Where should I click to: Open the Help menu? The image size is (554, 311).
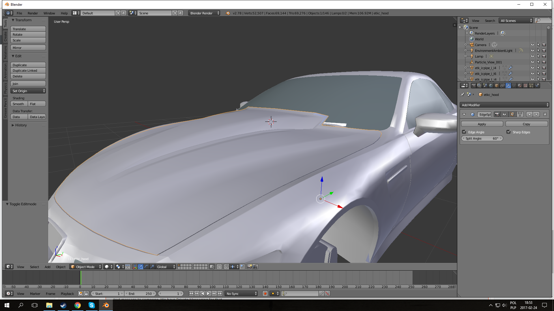64,13
